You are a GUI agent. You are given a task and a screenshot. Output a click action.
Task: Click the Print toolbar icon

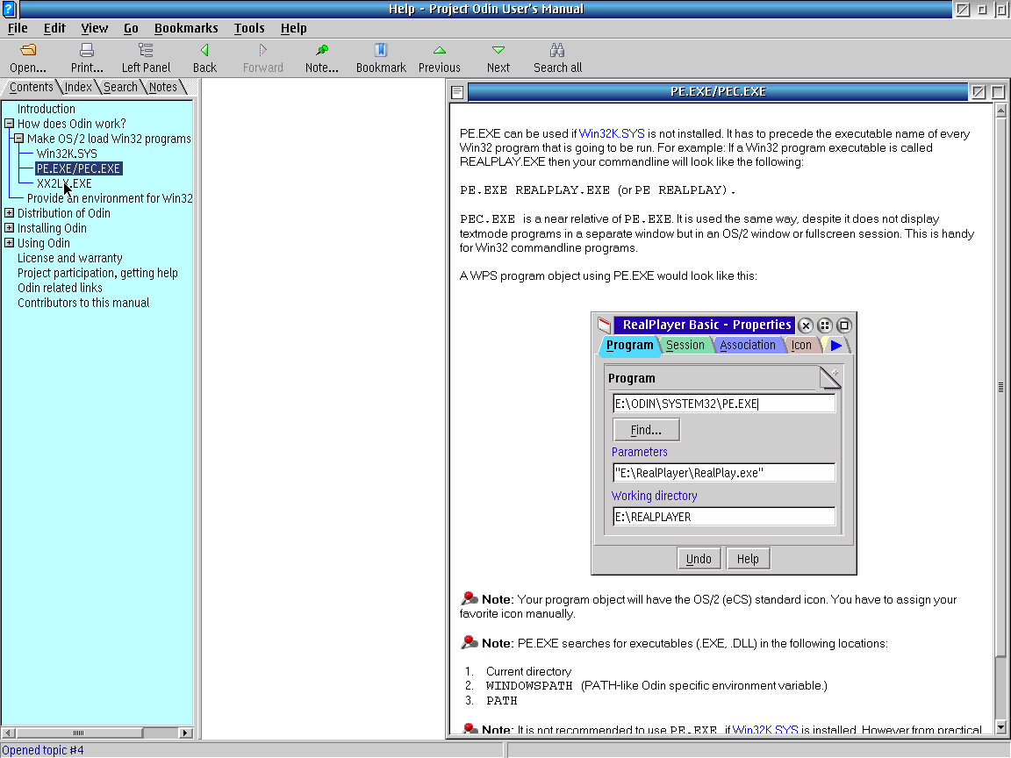tap(87, 51)
